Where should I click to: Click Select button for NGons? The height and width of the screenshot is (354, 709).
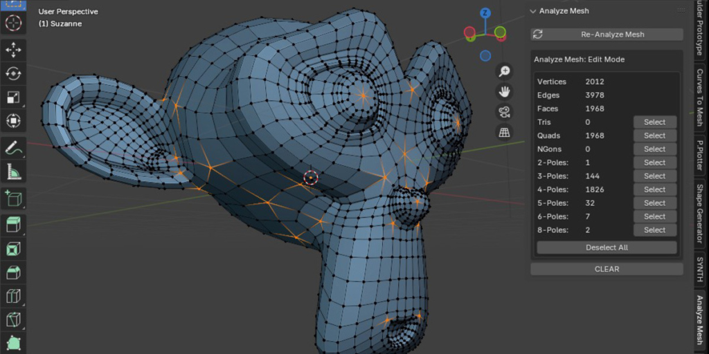pos(655,149)
